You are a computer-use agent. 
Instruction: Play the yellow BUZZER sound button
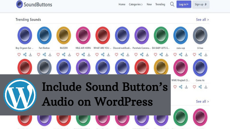(64, 35)
